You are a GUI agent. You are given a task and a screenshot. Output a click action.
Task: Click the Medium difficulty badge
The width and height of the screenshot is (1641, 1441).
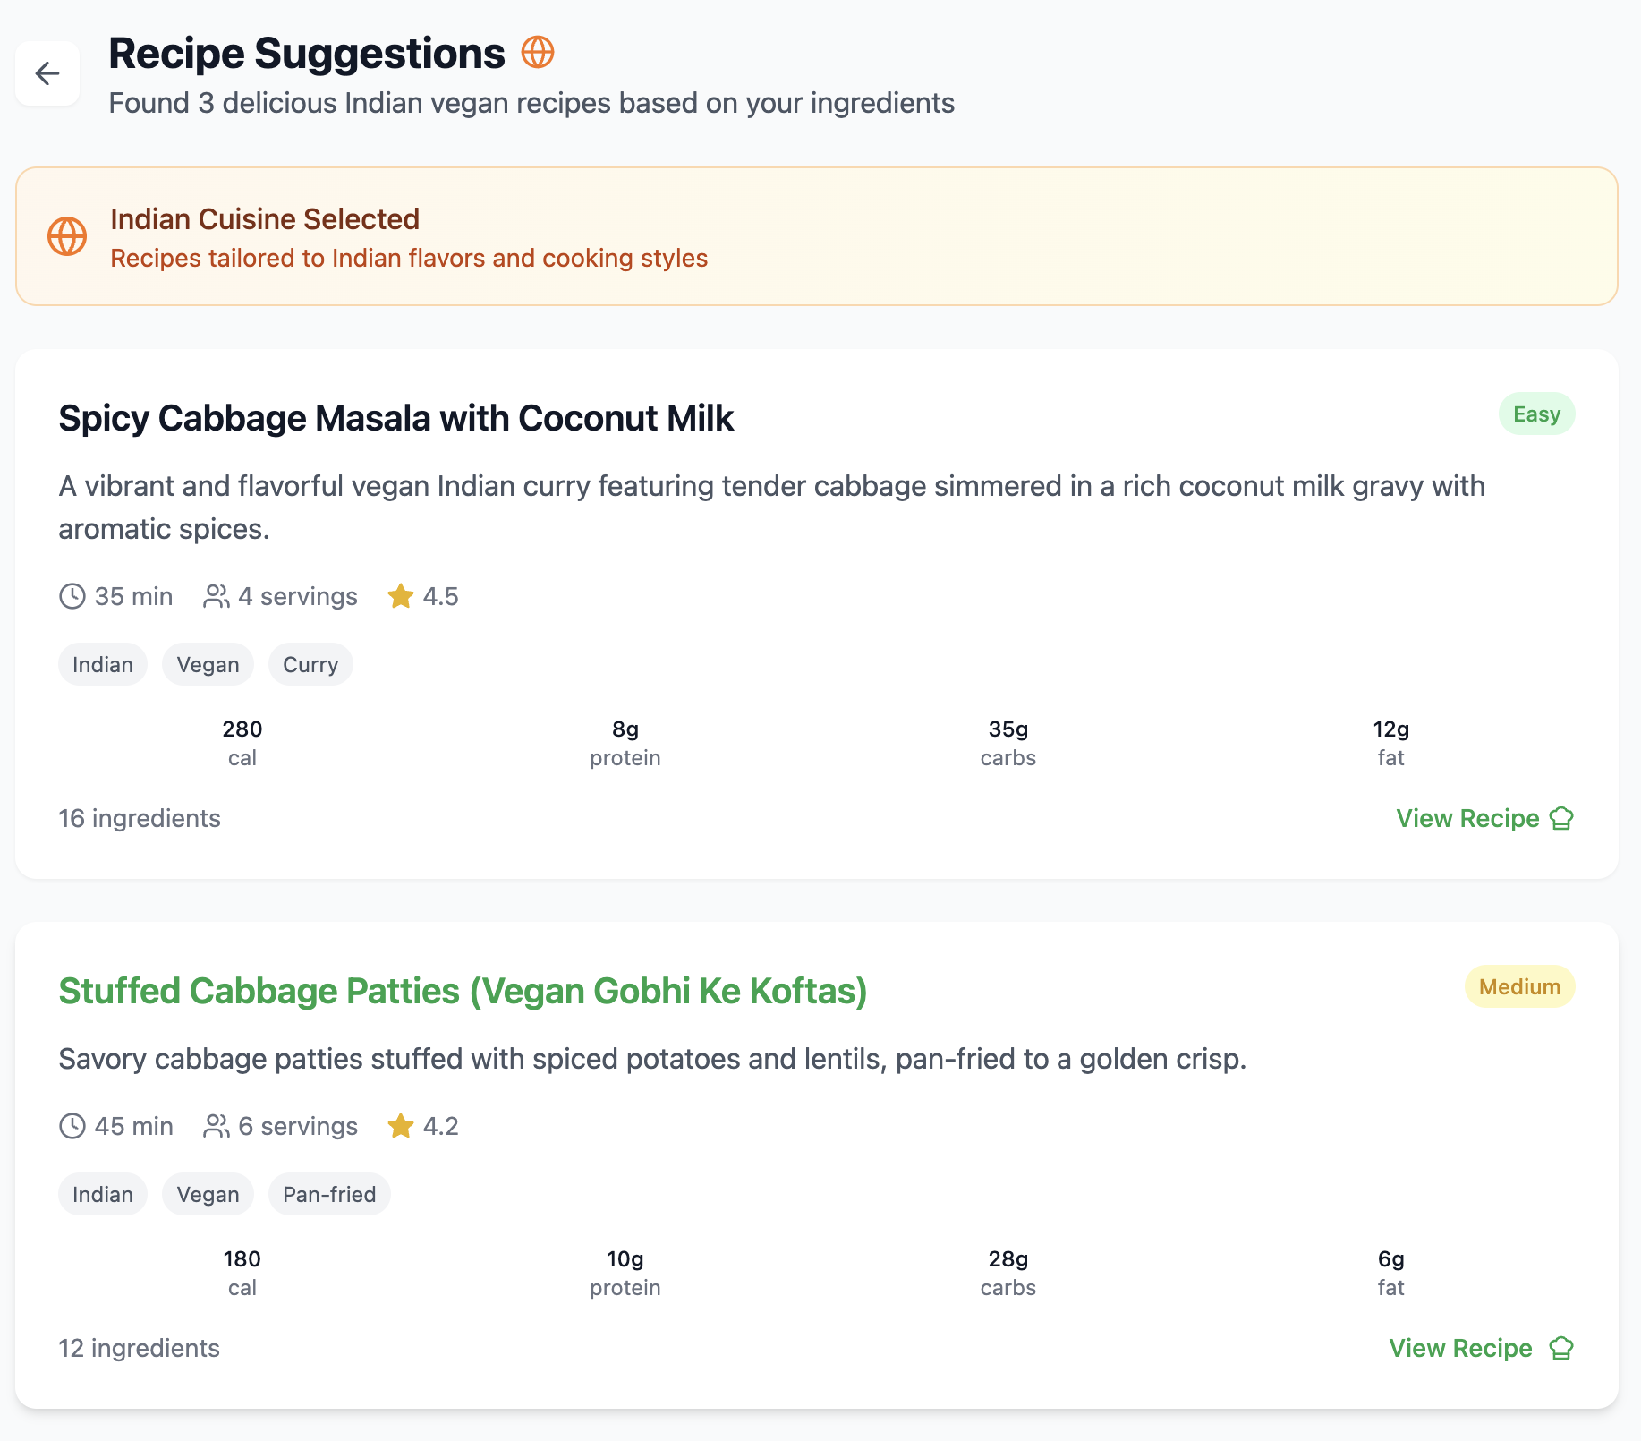pos(1519,986)
